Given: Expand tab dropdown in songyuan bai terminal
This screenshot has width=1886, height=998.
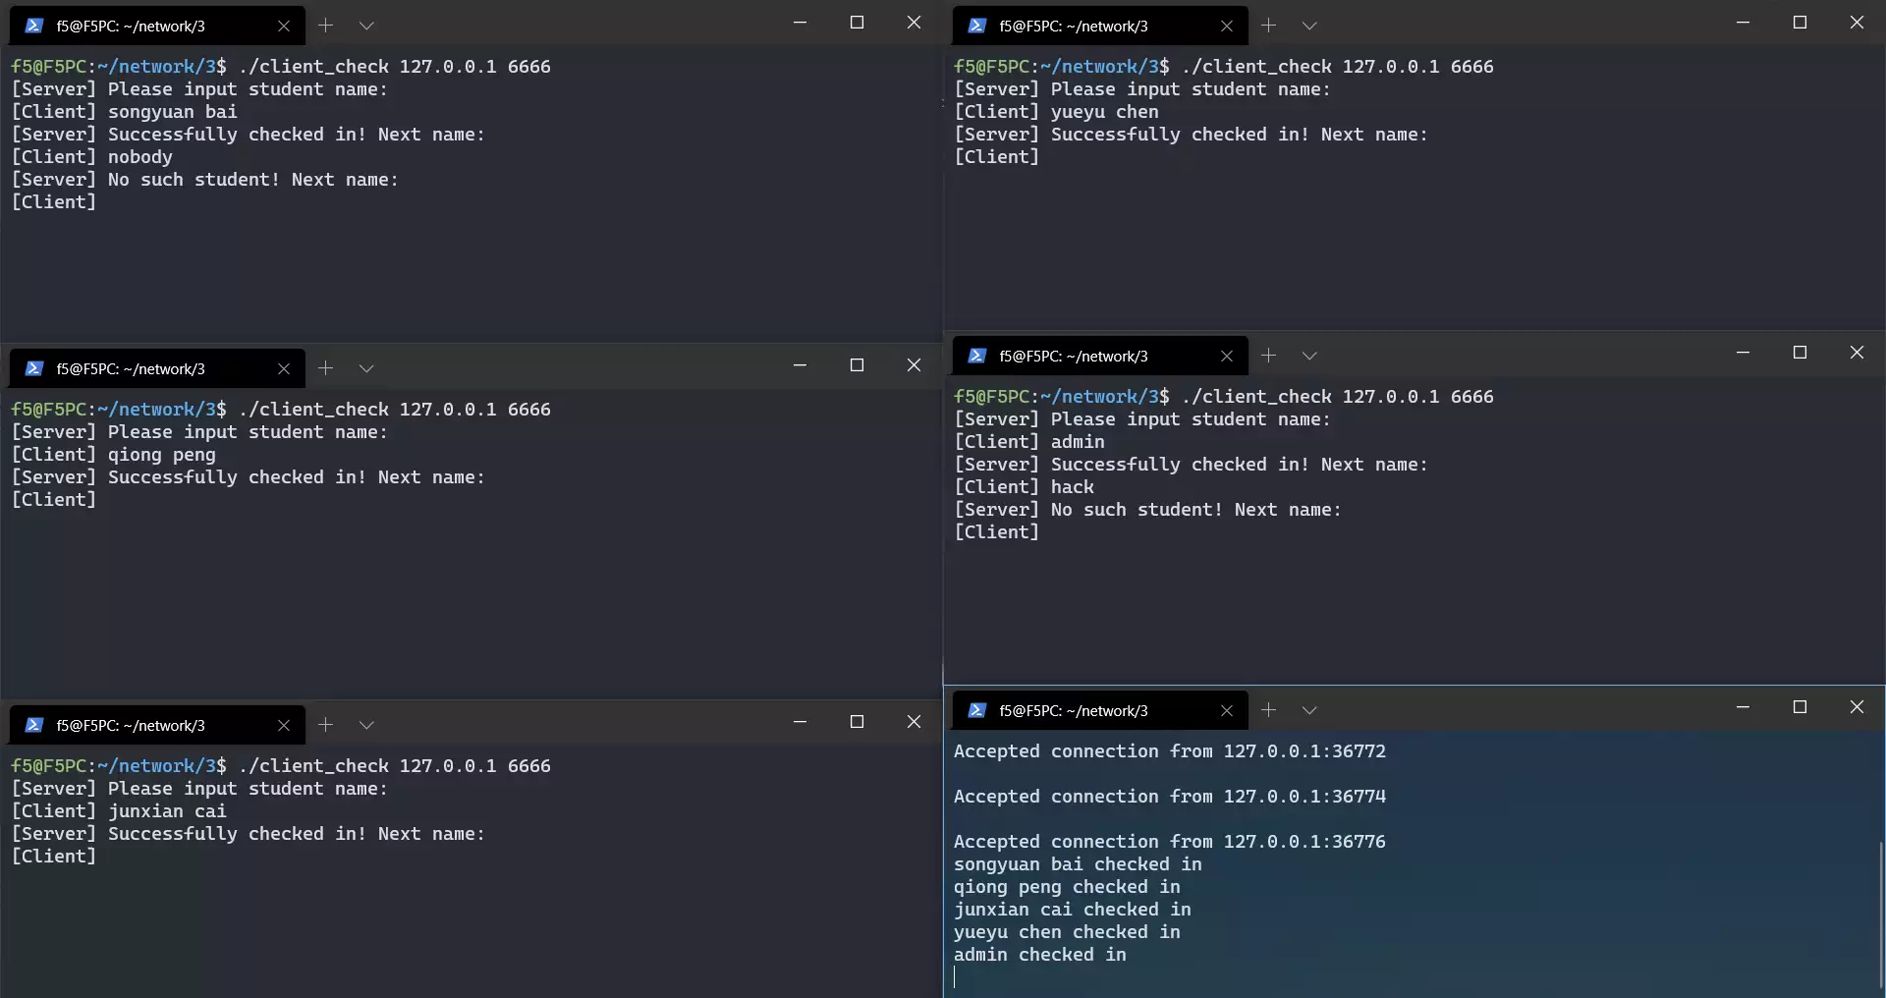Looking at the screenshot, I should [366, 26].
